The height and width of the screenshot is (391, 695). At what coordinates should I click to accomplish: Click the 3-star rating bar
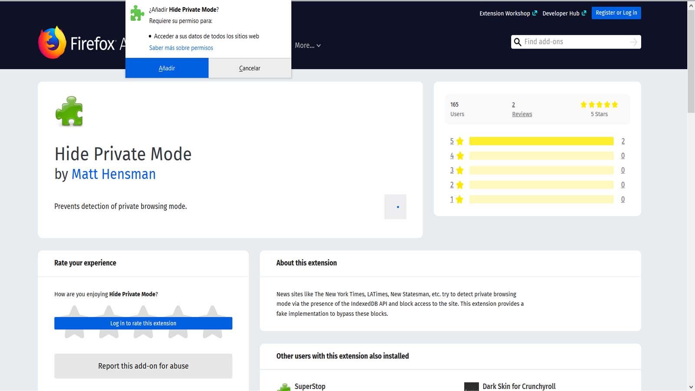(541, 170)
